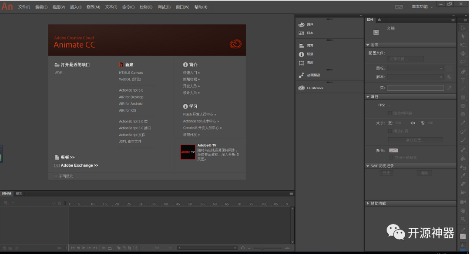Image resolution: width=470 pixels, height=254 pixels.
Task: Create new ActionScript 3.0 document
Action: coord(131,90)
